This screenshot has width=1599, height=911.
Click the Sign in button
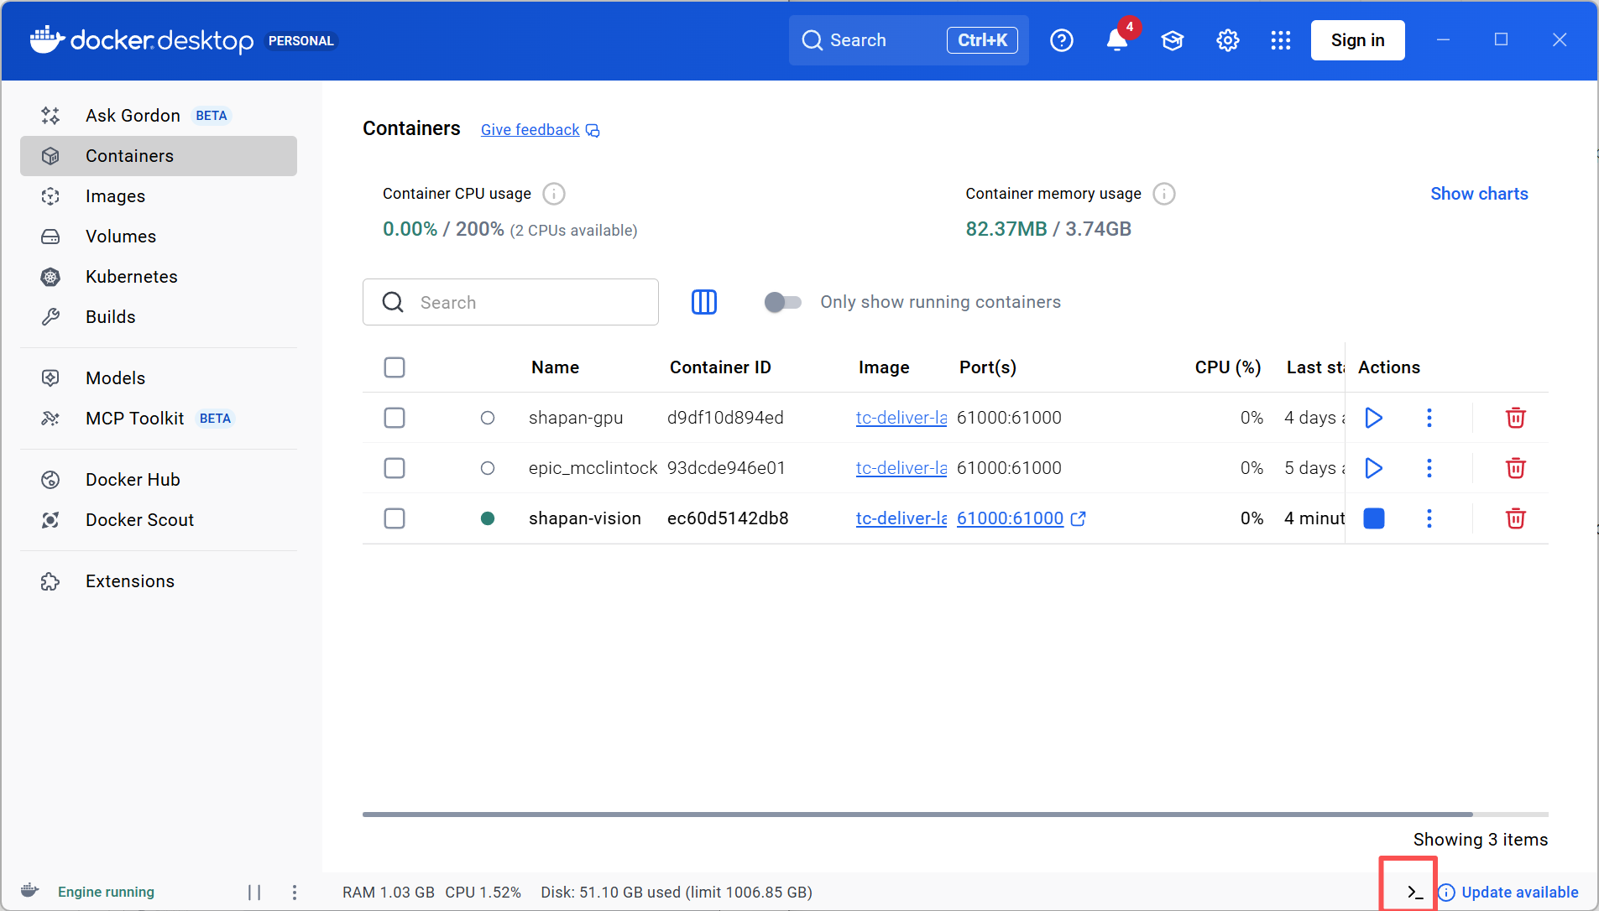coord(1356,39)
